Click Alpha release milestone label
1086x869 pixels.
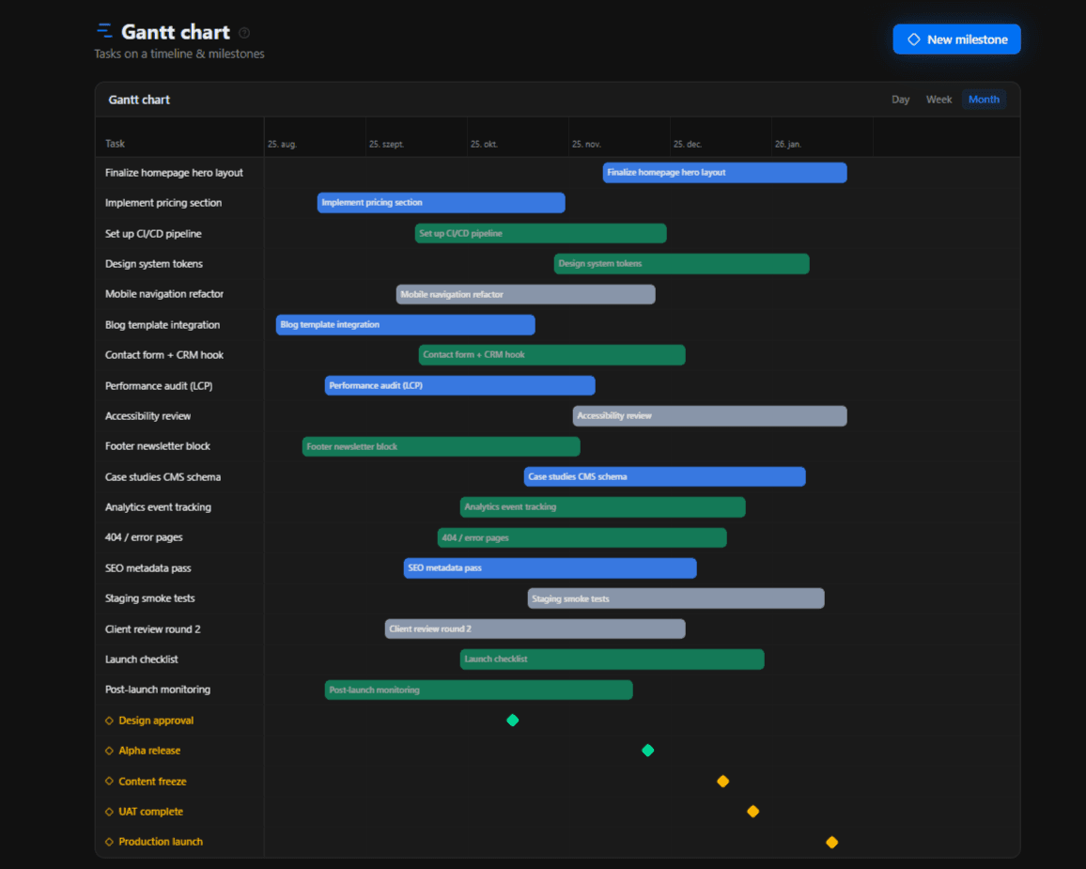149,751
